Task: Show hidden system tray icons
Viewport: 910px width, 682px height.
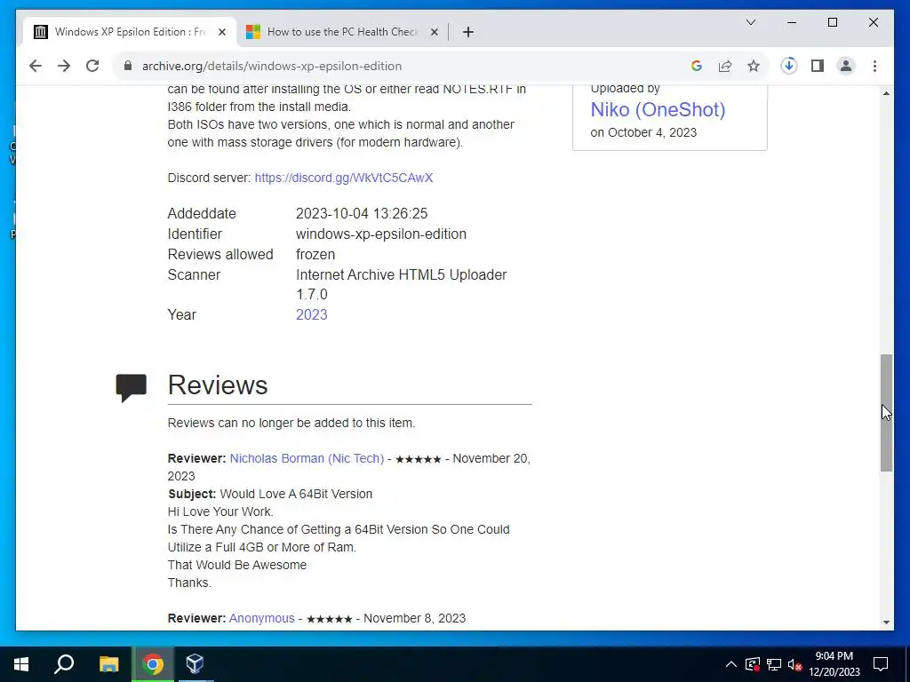Action: (x=731, y=664)
